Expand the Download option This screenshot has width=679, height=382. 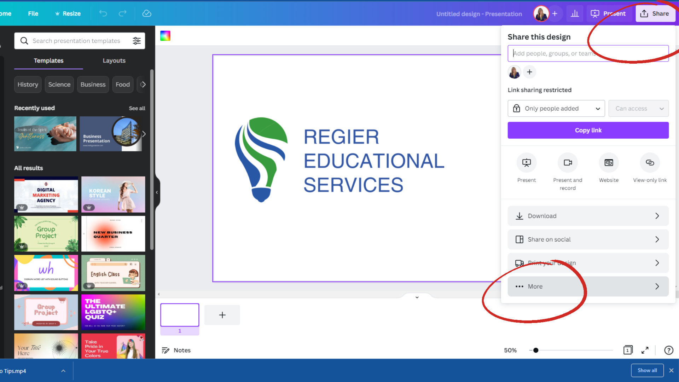[x=588, y=216]
